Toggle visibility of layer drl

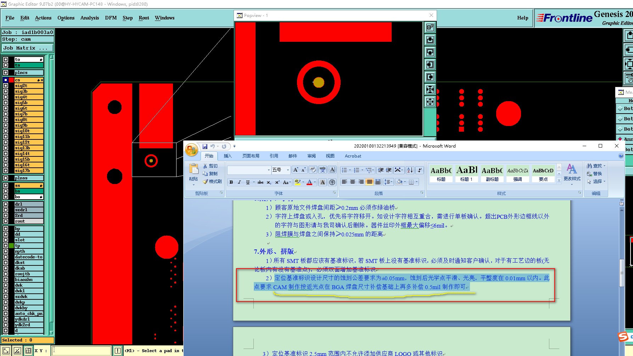[6, 204]
